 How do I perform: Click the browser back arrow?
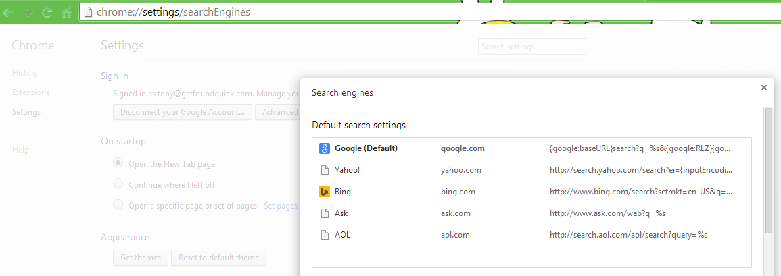tap(9, 12)
